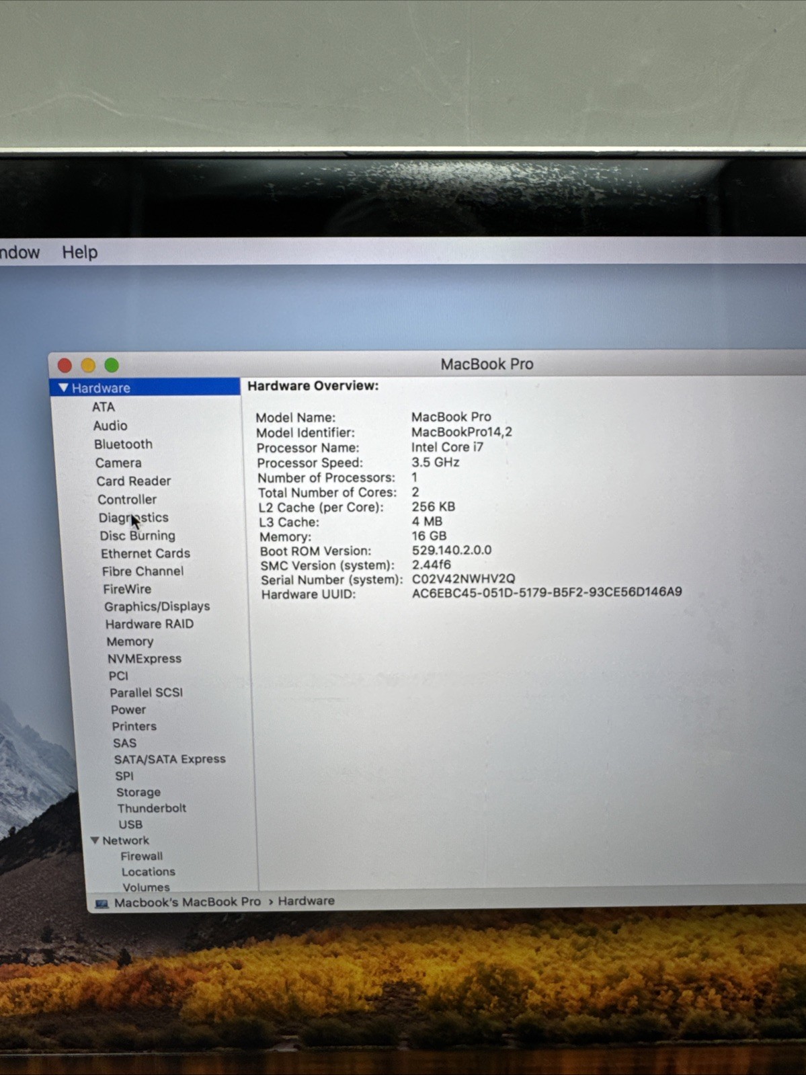The image size is (806, 1075).
Task: Click Hardware in the path bar
Action: click(x=306, y=901)
